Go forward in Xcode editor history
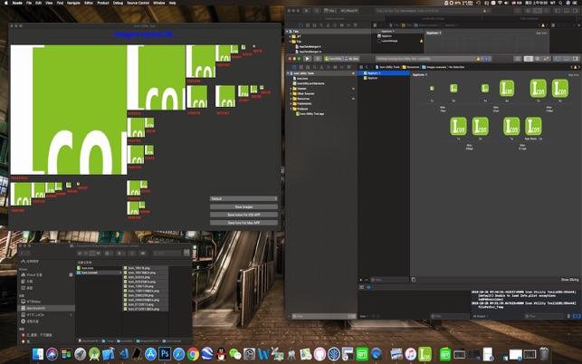Viewport: 582px width, 364px height. tap(372, 67)
